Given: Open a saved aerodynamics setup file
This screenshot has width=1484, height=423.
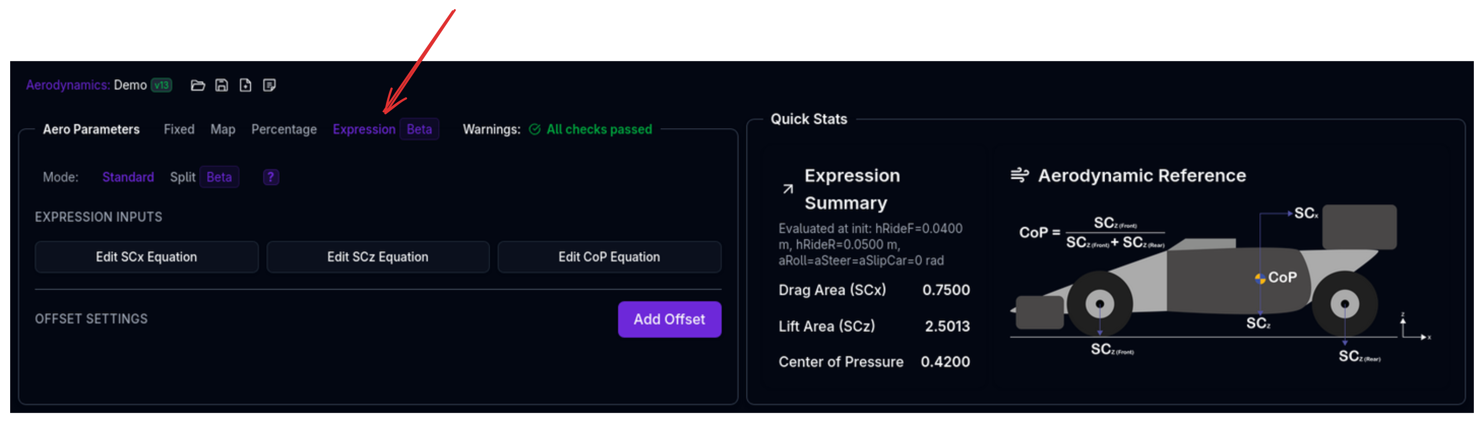Looking at the screenshot, I should 198,85.
